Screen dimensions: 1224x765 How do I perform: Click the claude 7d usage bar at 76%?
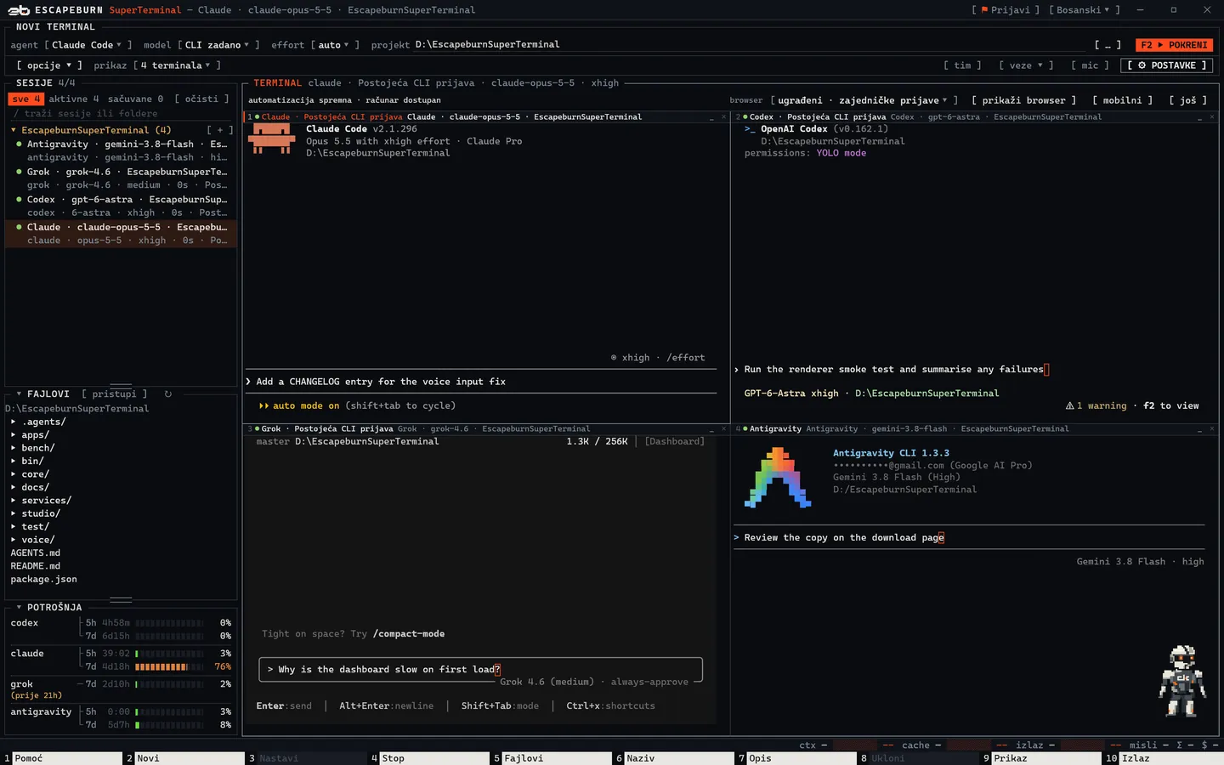point(169,667)
